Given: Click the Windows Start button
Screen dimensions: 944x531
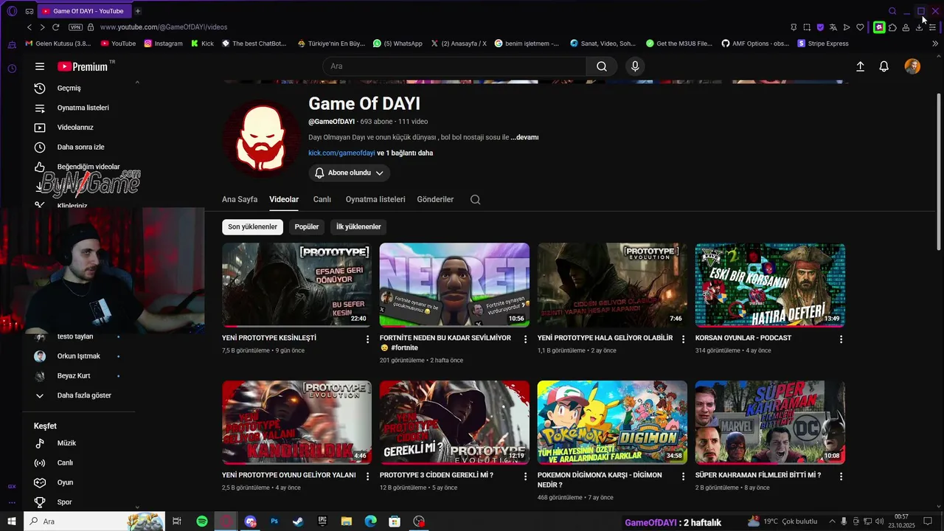Looking at the screenshot, I should pos(12,521).
